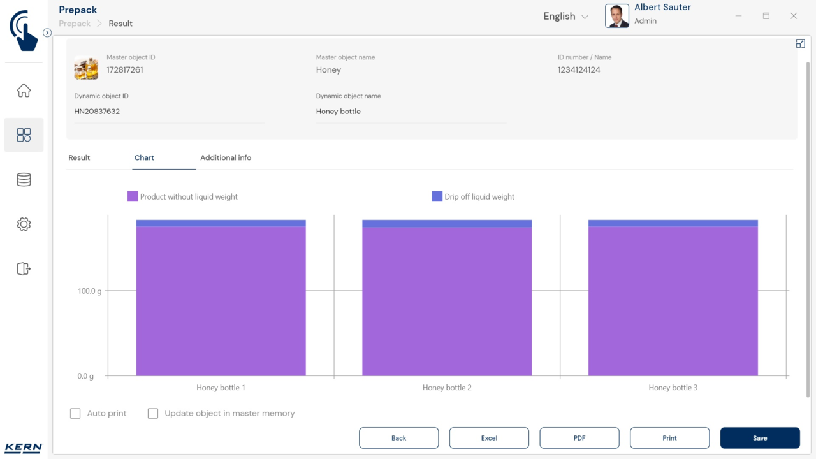The width and height of the screenshot is (816, 459).
Task: Toggle Product without liquid weight legend swatch
Action: click(x=133, y=196)
